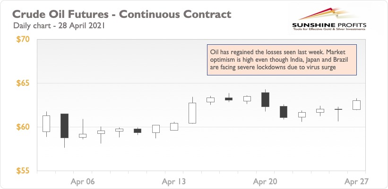Select the Apr 20 date label

pos(265,182)
